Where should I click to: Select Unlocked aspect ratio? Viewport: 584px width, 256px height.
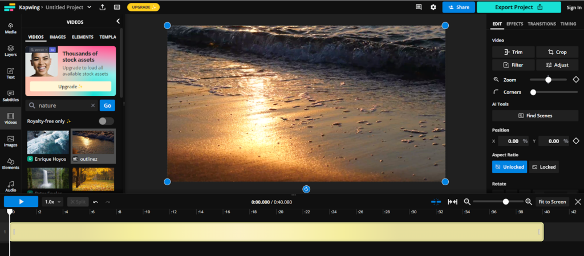coord(509,167)
